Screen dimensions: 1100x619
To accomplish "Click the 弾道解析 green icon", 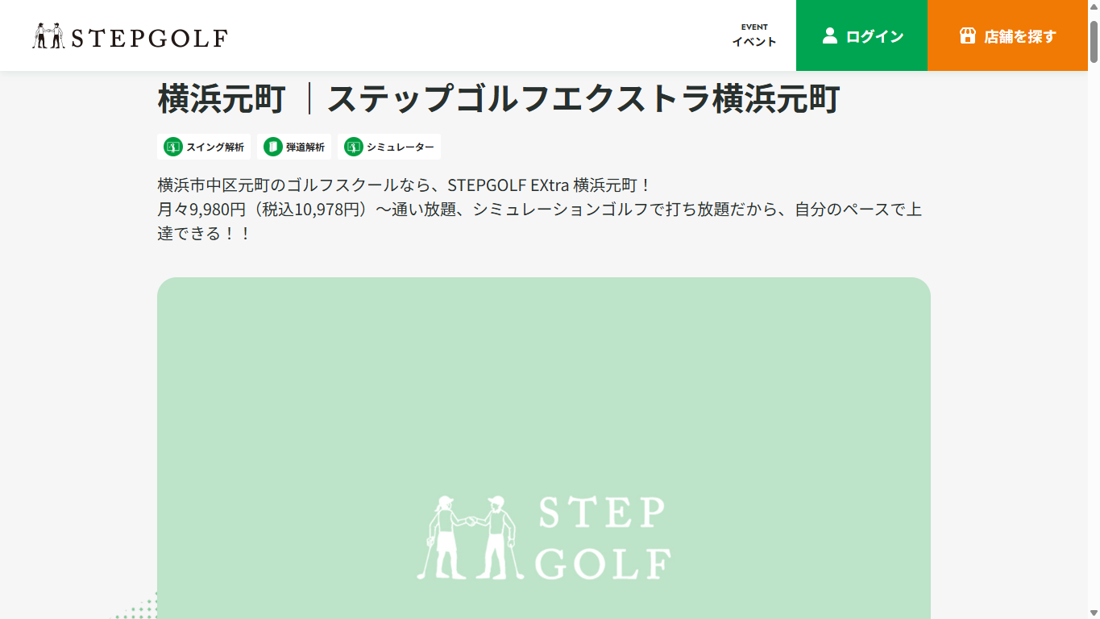I will pyautogui.click(x=273, y=147).
